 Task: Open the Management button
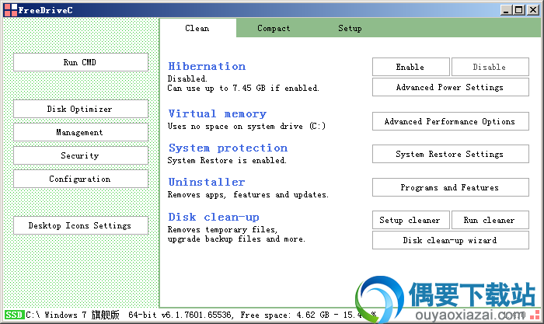[x=81, y=132]
